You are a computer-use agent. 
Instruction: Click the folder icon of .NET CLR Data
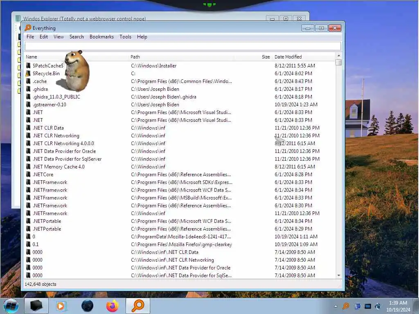pyautogui.click(x=28, y=128)
